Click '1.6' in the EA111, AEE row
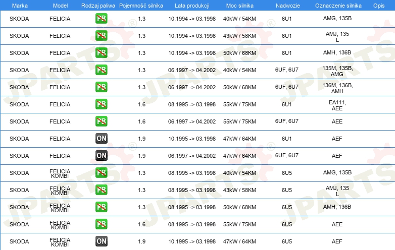The width and height of the screenshot is (395, 250). pyautogui.click(x=142, y=104)
